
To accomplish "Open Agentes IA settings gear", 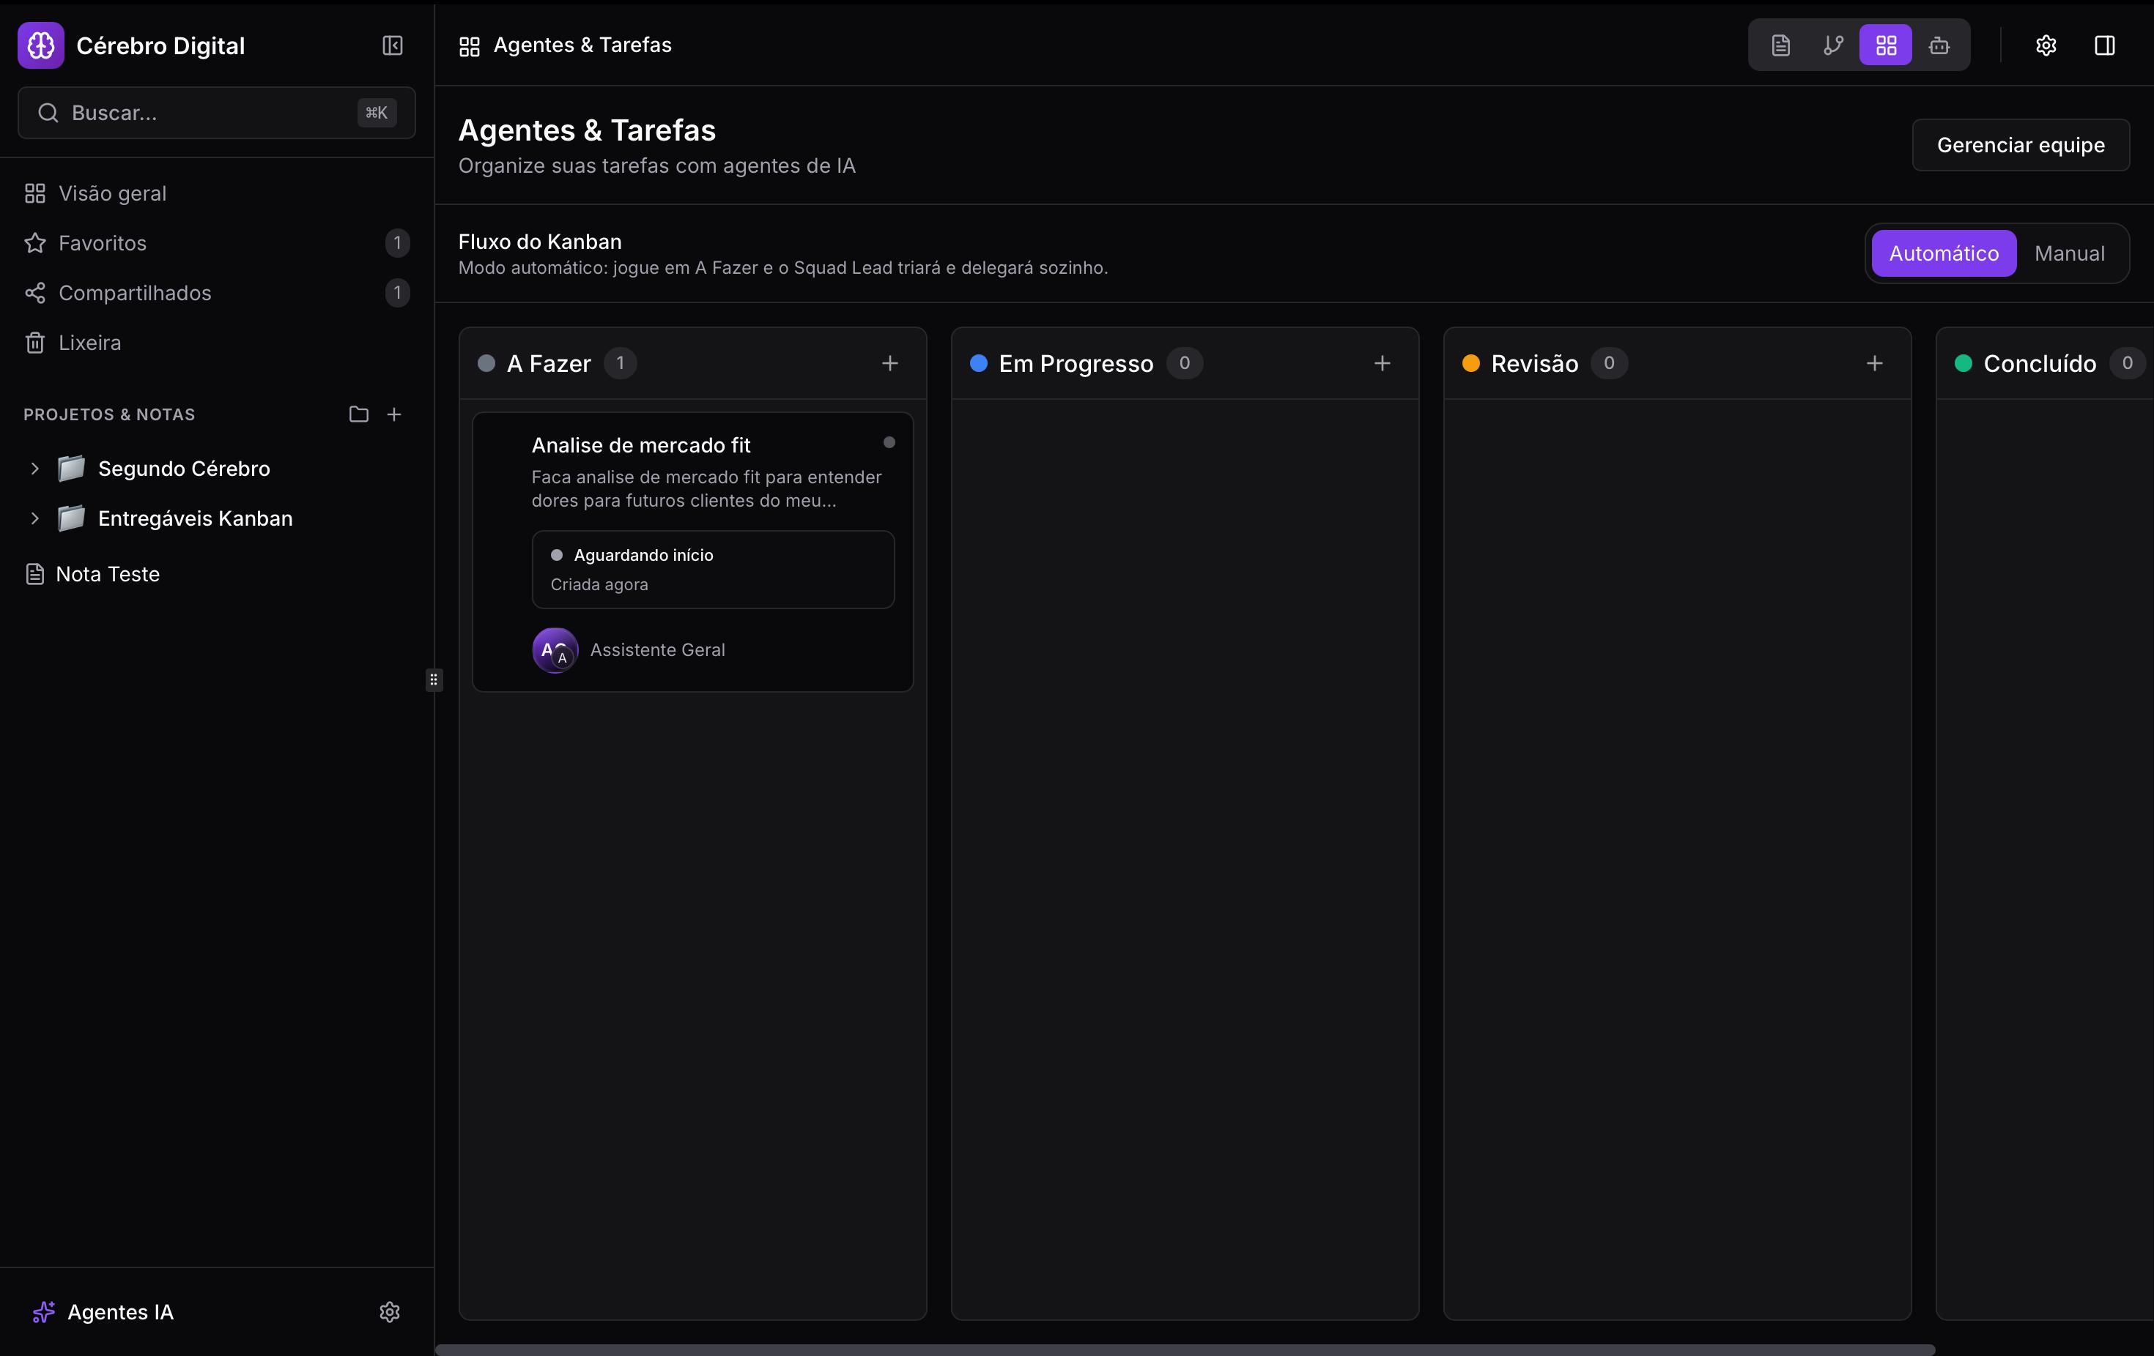I will click(389, 1311).
